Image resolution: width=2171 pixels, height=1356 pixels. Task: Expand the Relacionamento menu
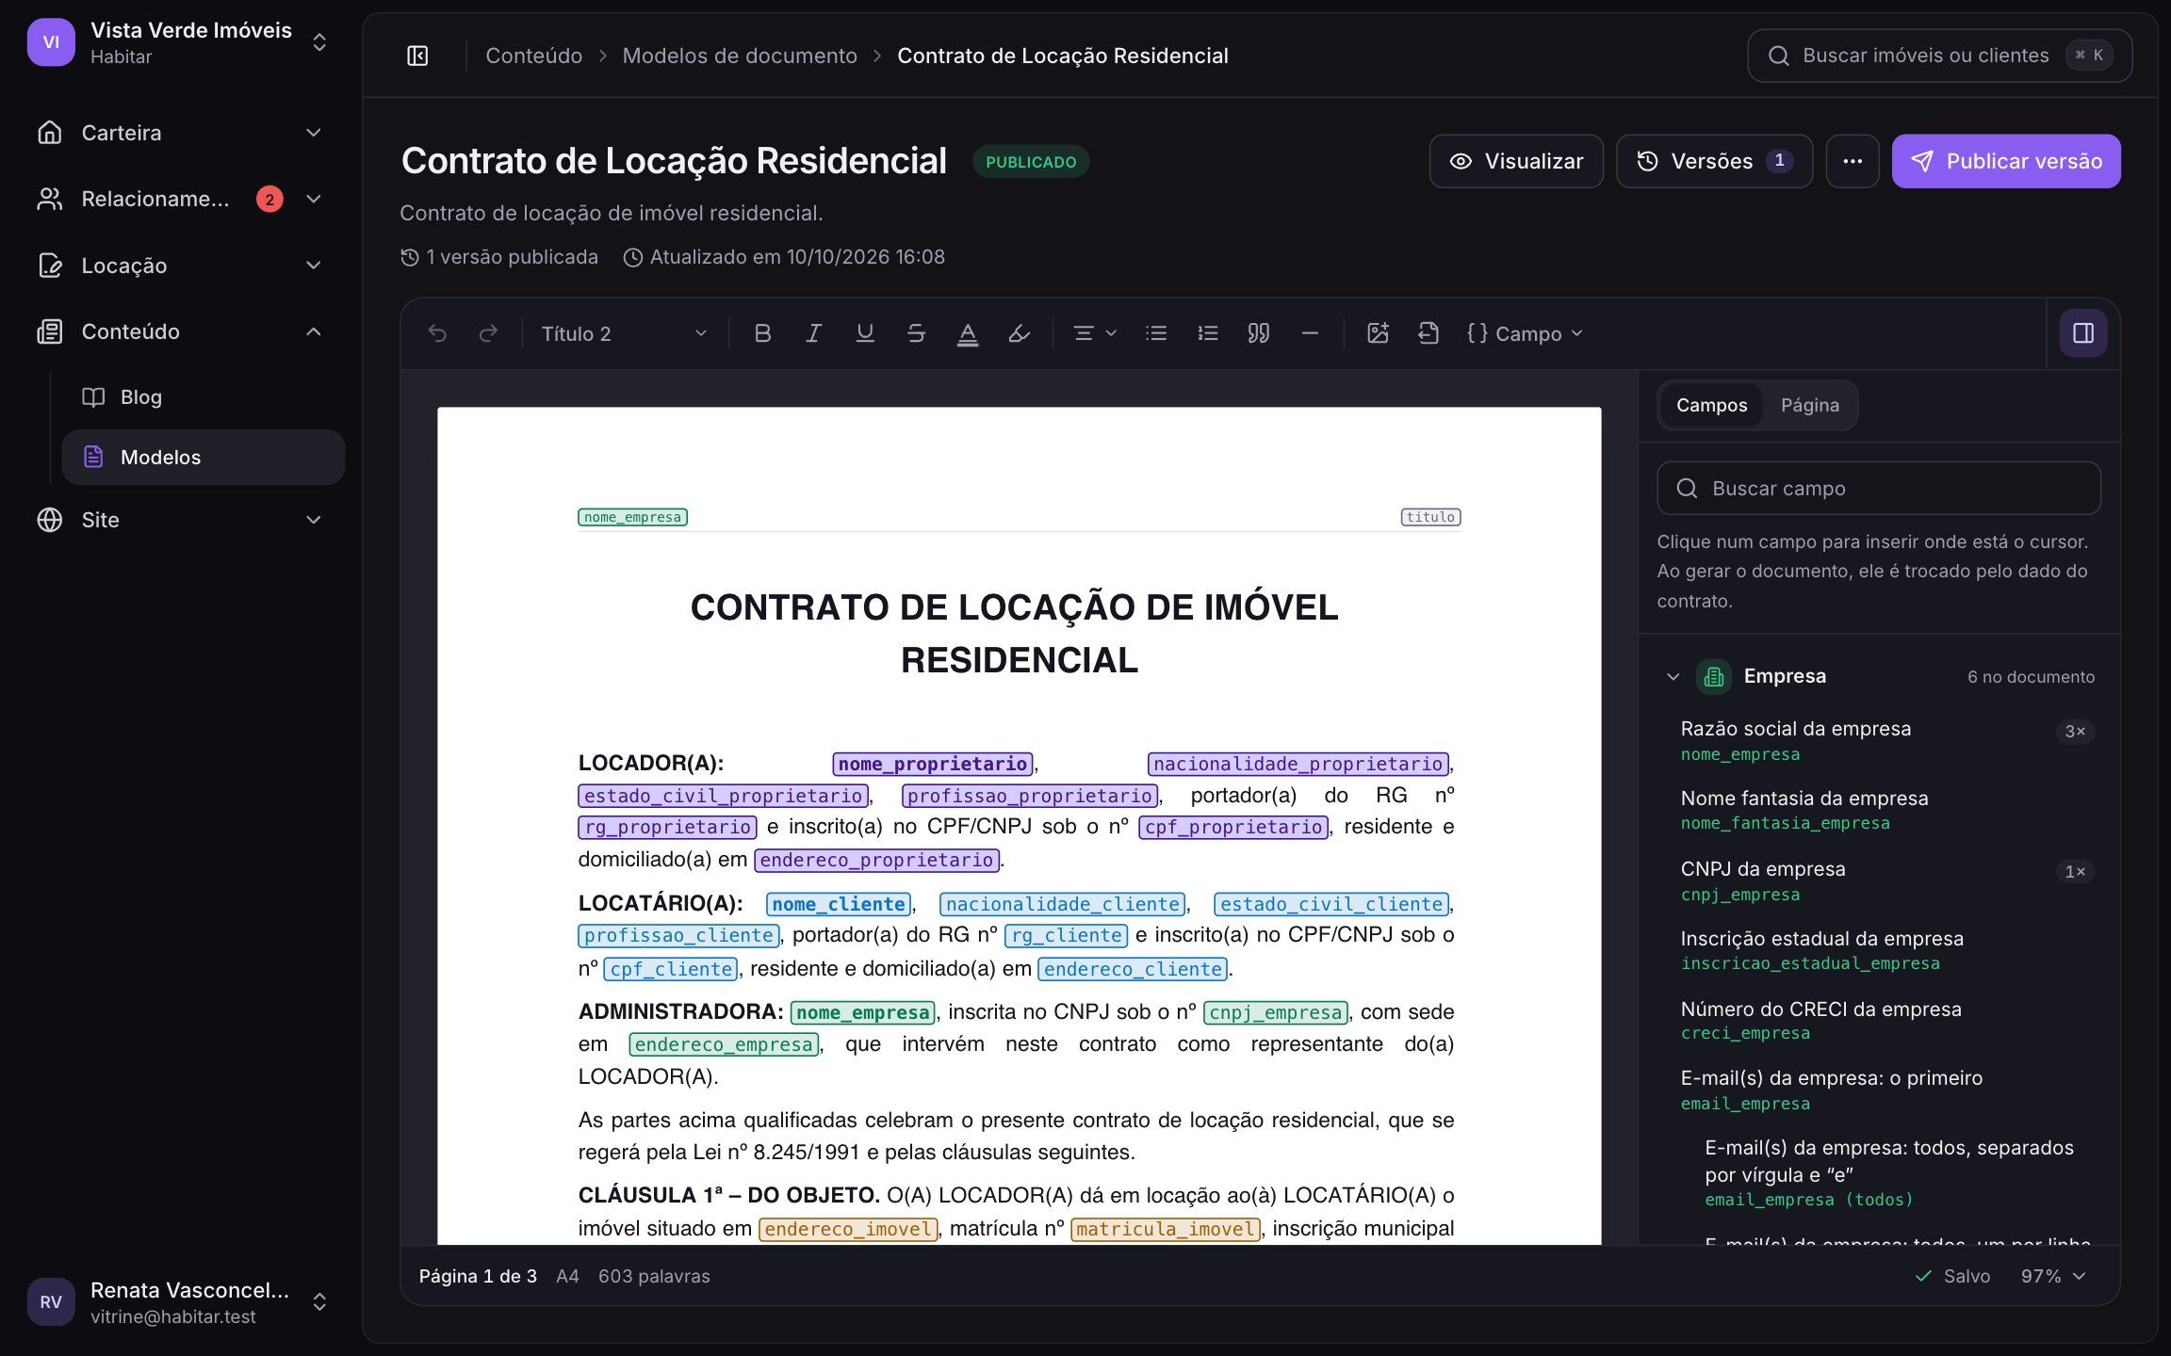pos(180,199)
